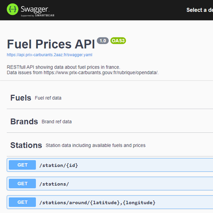Open the /station/{id} endpoint path
Viewport: 213px width, 213px height.
pos(59,165)
